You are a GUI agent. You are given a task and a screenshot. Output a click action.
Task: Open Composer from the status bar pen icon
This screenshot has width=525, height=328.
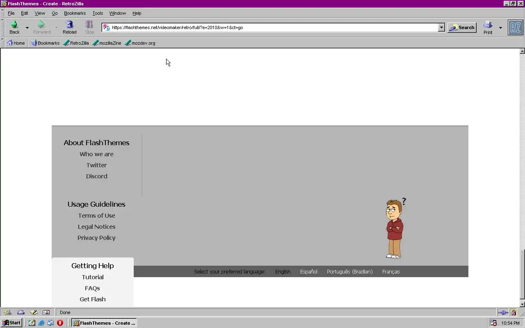pyautogui.click(x=34, y=312)
